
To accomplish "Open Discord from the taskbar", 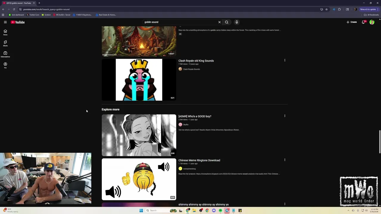I will pos(214,210).
